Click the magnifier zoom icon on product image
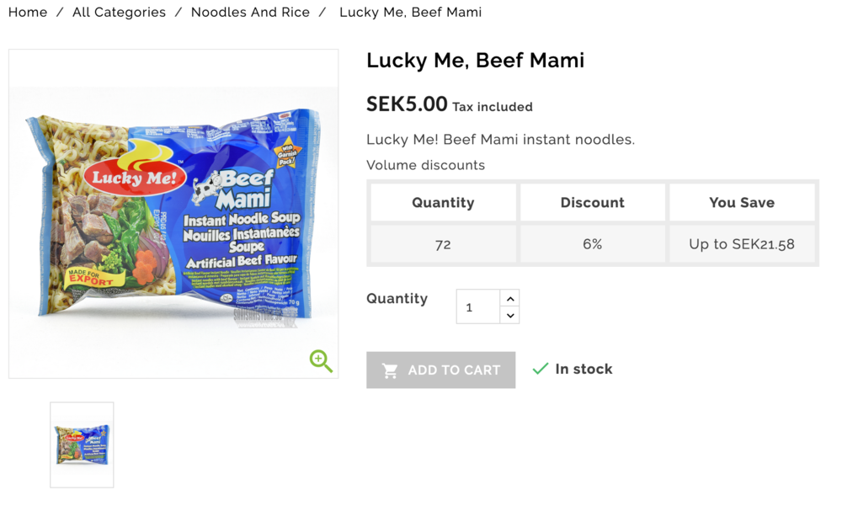Screen dimensions: 842x506 pyautogui.click(x=321, y=361)
